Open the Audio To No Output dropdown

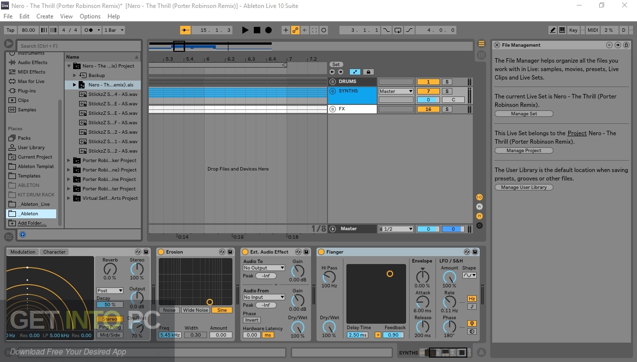click(x=264, y=268)
